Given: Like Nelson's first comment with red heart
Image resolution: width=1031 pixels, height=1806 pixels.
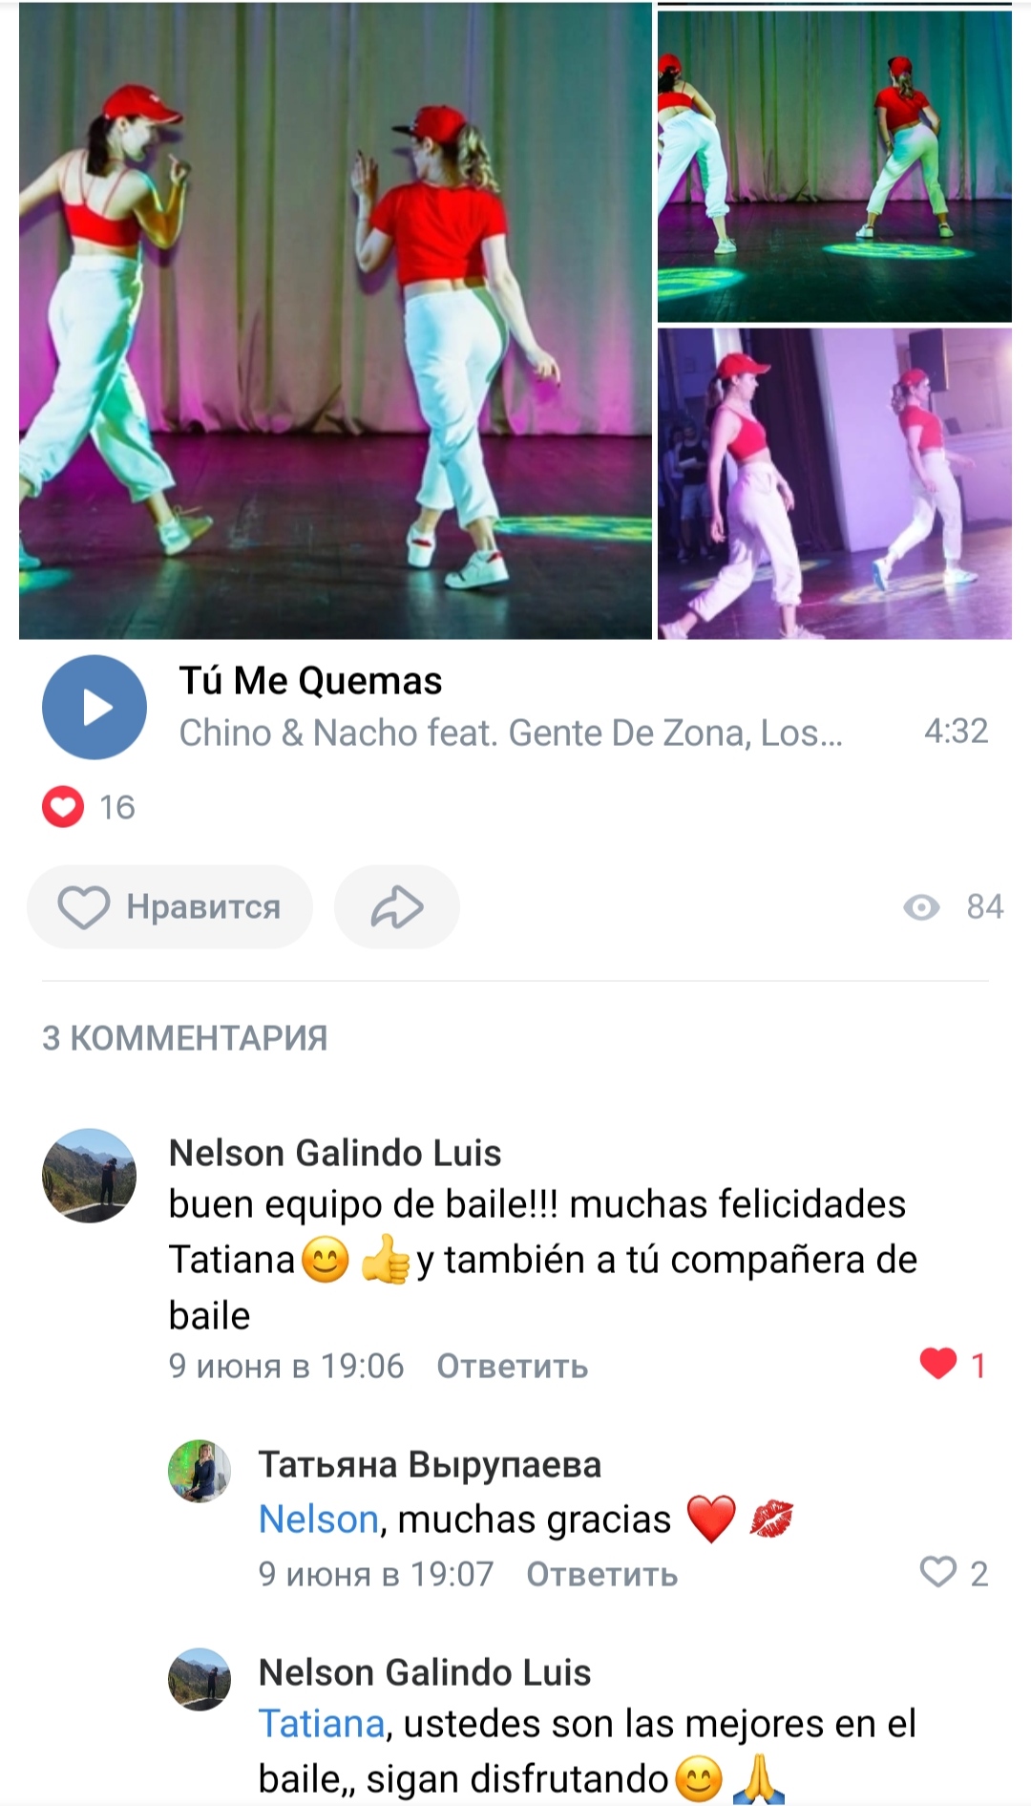Looking at the screenshot, I should pos(939,1364).
